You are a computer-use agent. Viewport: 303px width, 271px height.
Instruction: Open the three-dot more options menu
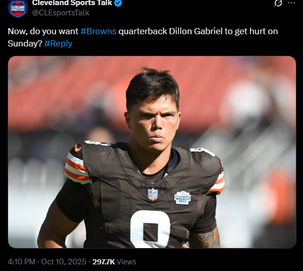click(x=291, y=3)
